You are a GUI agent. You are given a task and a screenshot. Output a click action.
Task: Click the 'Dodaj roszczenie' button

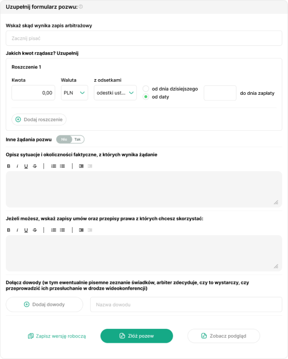pos(39,119)
